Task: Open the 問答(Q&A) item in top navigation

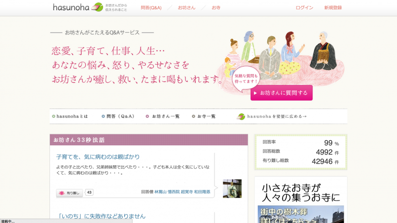Action: coord(151,7)
